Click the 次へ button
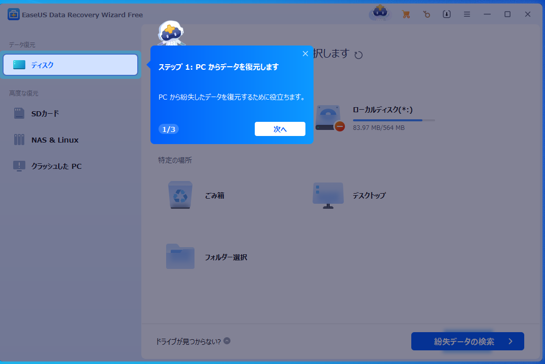The image size is (545, 364). (280, 129)
